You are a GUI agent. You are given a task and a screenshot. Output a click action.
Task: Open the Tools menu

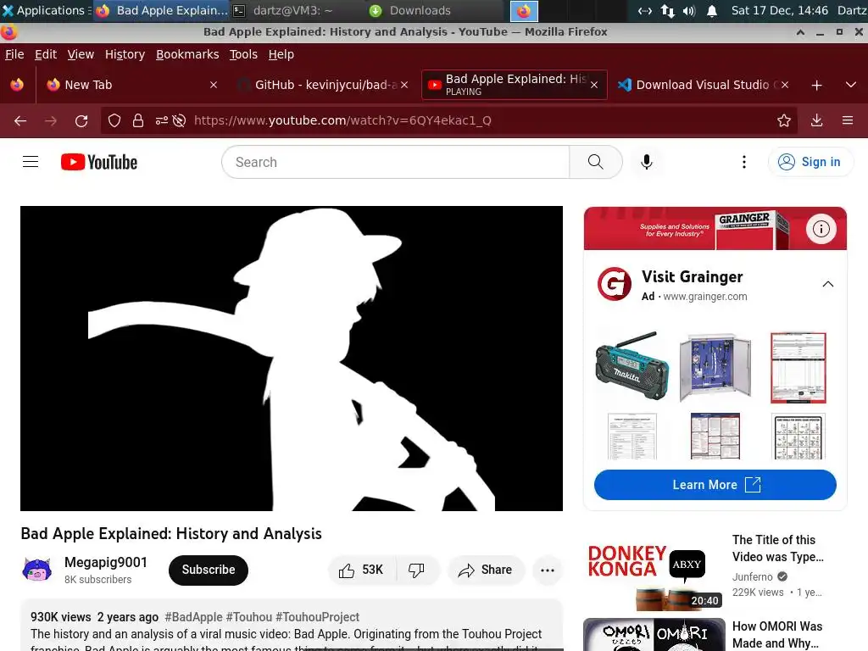tap(243, 54)
